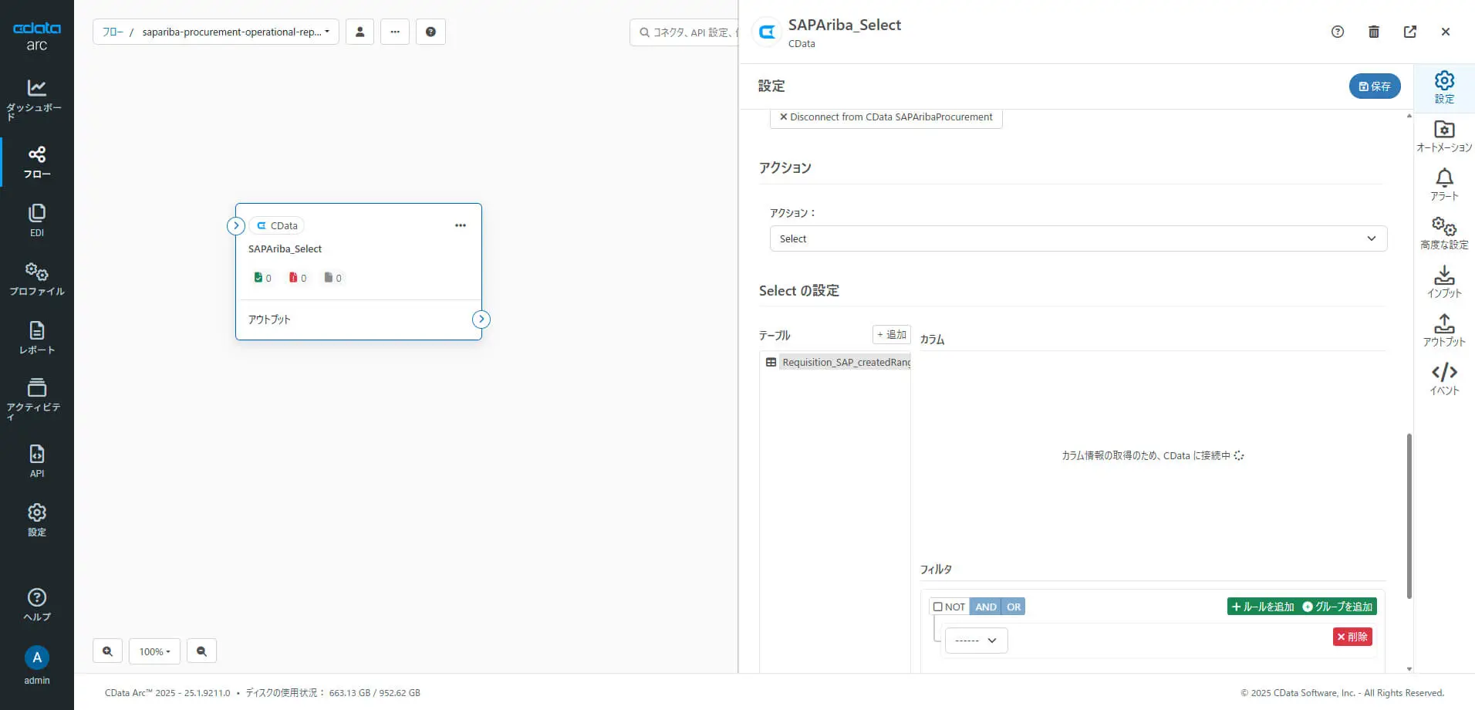Open the アクティビティ sidebar section
Image resolution: width=1475 pixels, height=710 pixels.
[x=36, y=399]
